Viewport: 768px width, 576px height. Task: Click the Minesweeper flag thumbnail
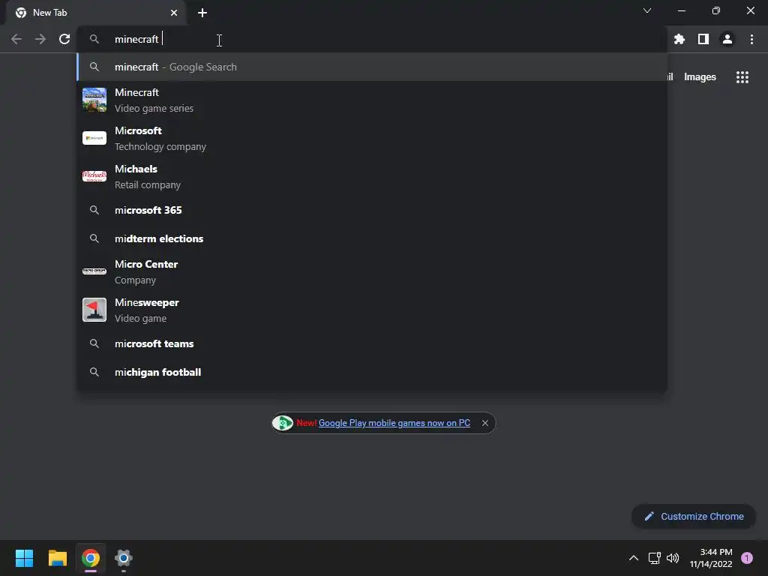94,310
